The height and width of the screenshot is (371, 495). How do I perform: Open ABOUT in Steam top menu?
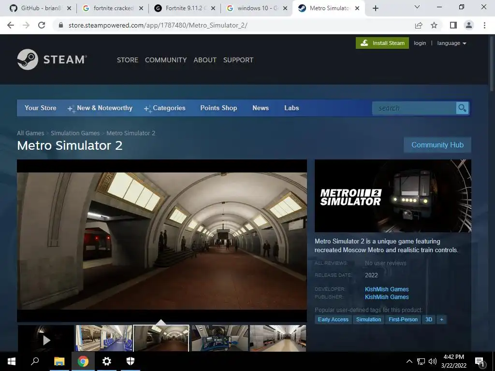(205, 60)
